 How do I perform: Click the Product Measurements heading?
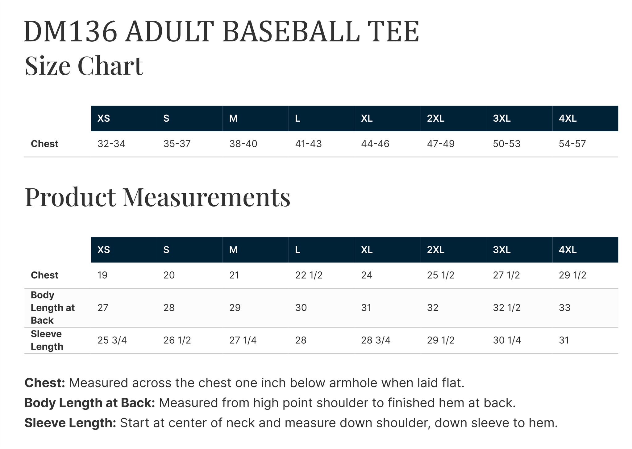pyautogui.click(x=157, y=197)
